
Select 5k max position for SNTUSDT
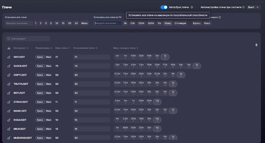click(165, 57)
